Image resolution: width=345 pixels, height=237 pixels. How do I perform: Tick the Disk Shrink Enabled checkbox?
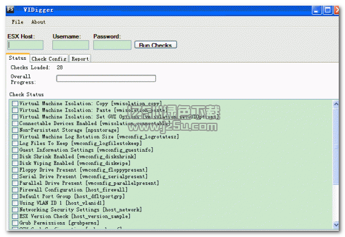click(x=15, y=157)
